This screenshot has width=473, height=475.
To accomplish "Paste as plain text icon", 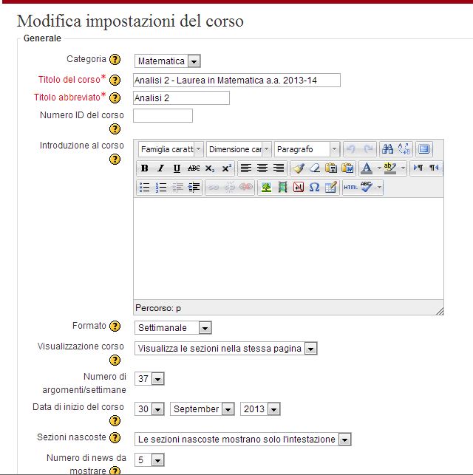I will (x=331, y=168).
